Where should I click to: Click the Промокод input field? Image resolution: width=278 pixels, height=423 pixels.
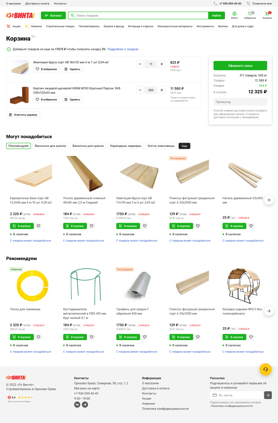pyautogui.click(x=240, y=102)
